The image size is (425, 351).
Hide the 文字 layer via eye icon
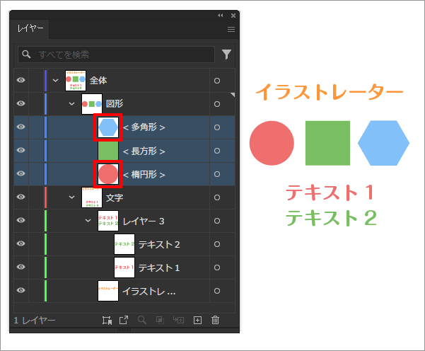21,197
